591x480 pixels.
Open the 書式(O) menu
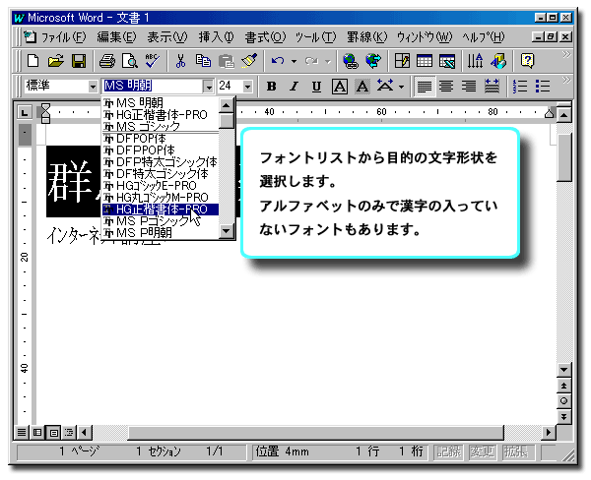click(x=265, y=37)
